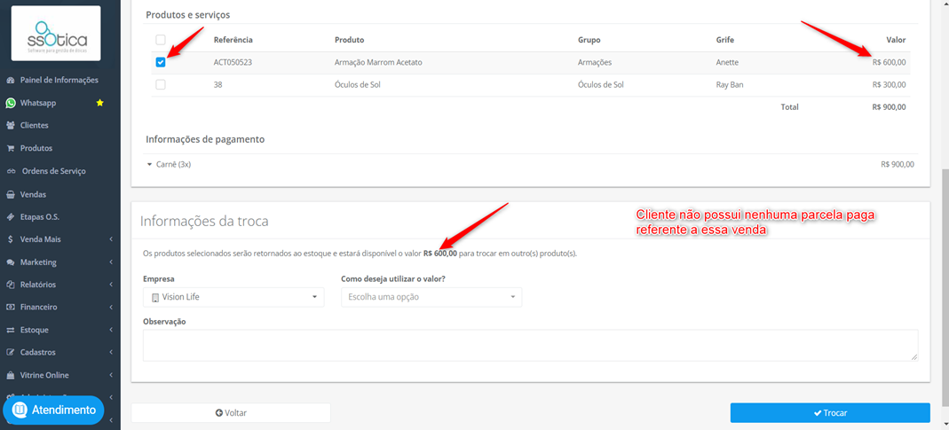The width and height of the screenshot is (949, 430).
Task: Click the yellow star beside Whatsapp
Action: (99, 103)
